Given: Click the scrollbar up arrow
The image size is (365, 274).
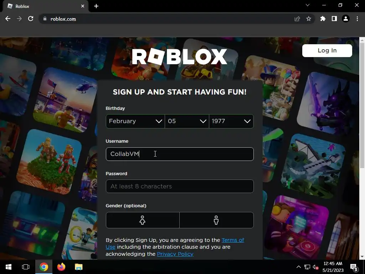Looking at the screenshot, I should (x=362, y=40).
